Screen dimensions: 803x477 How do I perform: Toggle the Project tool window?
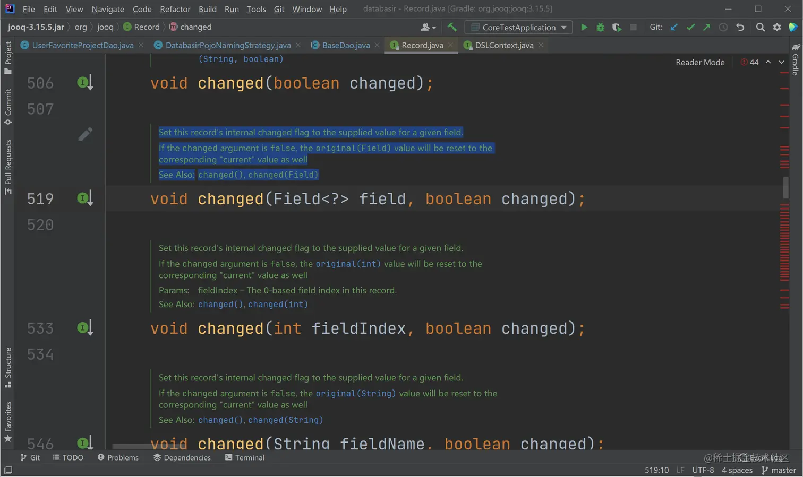8,58
